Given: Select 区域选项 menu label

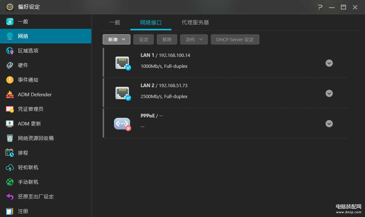Looking at the screenshot, I should click(28, 51).
